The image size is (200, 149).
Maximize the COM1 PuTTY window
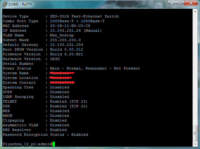180,3
